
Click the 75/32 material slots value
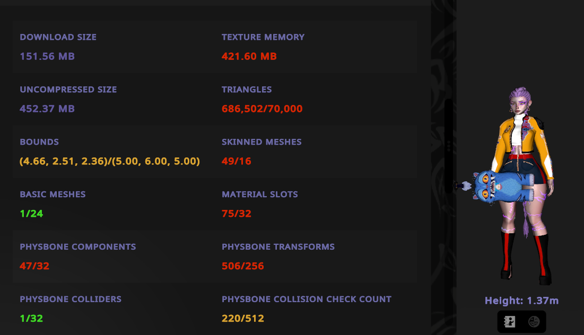click(x=237, y=214)
